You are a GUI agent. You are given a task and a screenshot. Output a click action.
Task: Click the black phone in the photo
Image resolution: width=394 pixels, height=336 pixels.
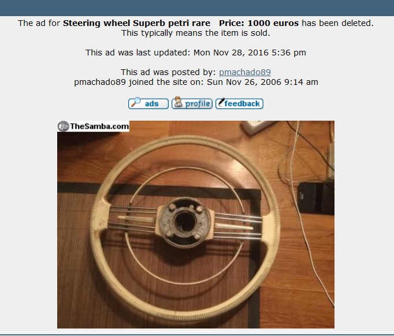(x=316, y=198)
